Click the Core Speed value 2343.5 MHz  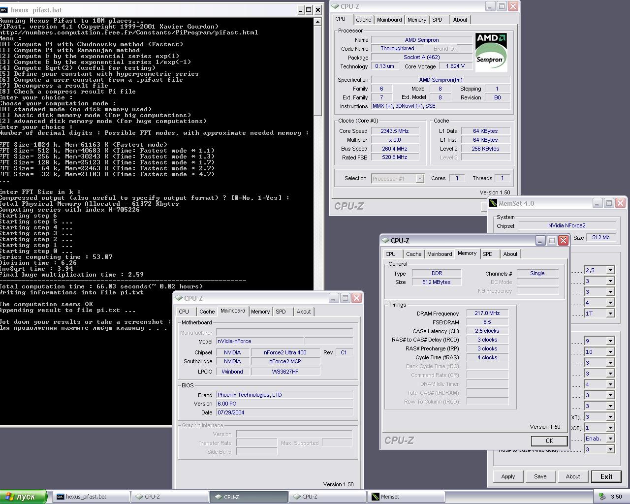(395, 131)
